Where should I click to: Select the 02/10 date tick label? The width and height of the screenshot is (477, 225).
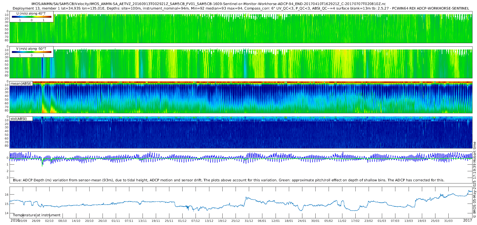click(49, 221)
